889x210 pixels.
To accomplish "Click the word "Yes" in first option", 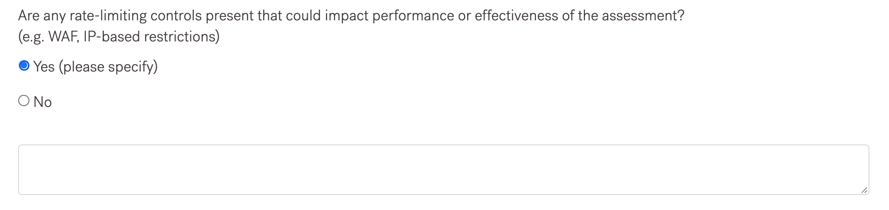I will tap(44, 67).
